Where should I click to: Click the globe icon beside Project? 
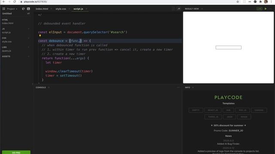[x=23, y=9]
